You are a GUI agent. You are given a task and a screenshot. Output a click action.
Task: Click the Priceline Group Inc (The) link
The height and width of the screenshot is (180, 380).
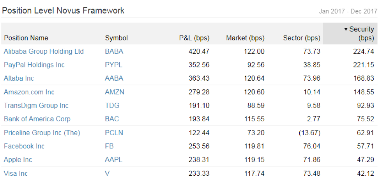pyautogui.click(x=42, y=133)
